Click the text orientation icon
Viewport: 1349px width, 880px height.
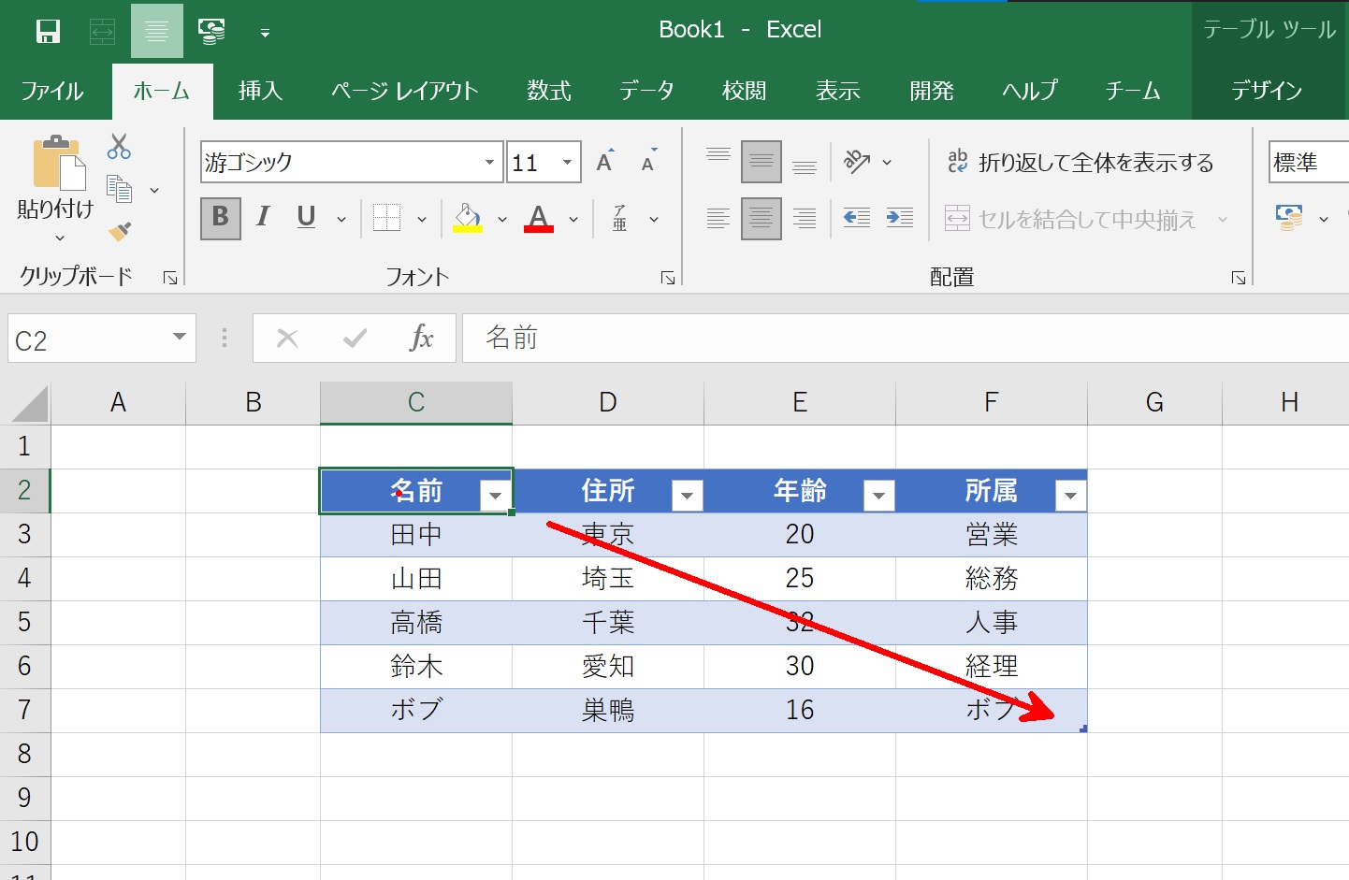(857, 162)
